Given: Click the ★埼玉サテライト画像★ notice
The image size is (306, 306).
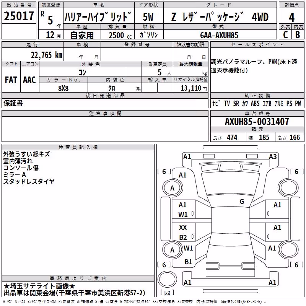Looking at the screenshot, I should point(39,286).
